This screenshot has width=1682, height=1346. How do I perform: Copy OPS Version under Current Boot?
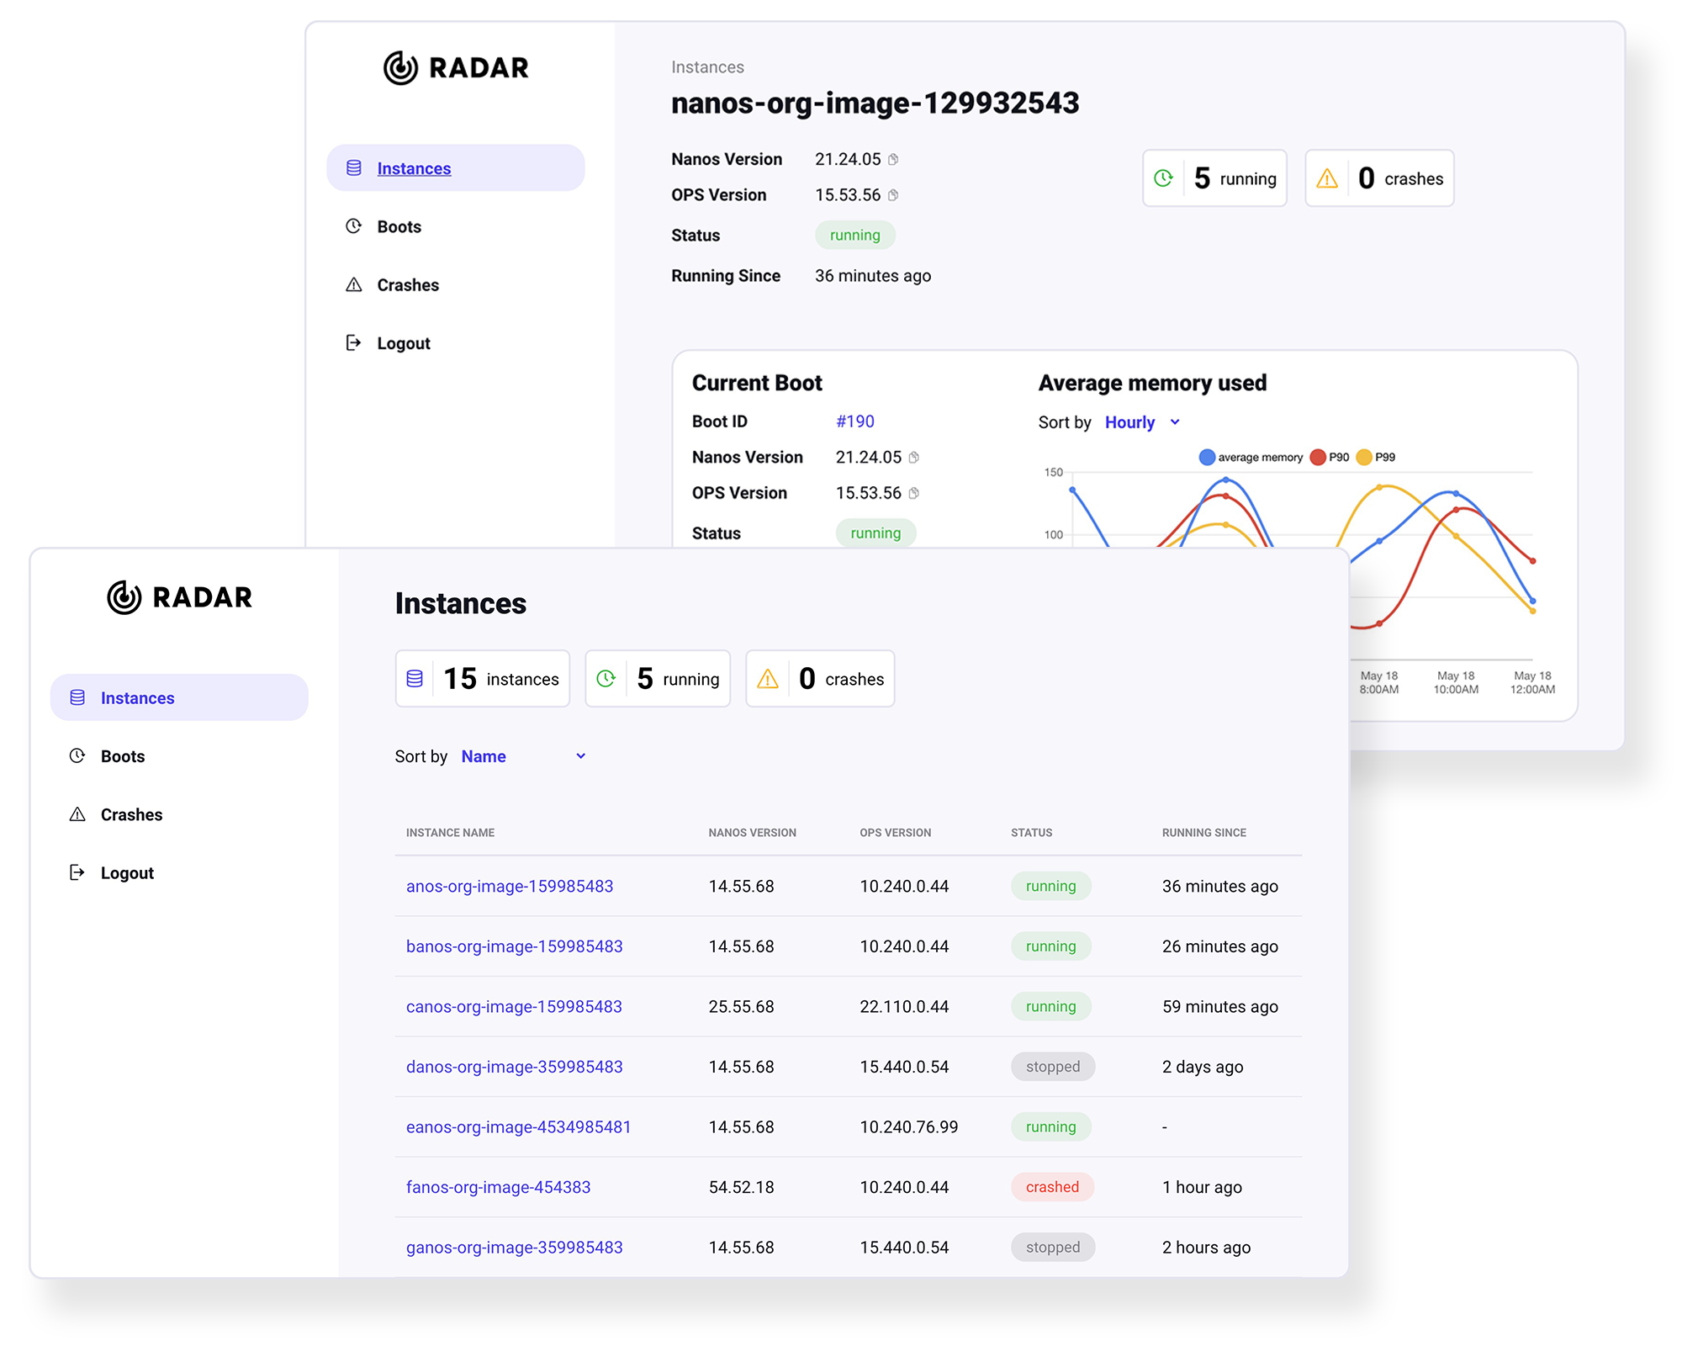tap(914, 493)
